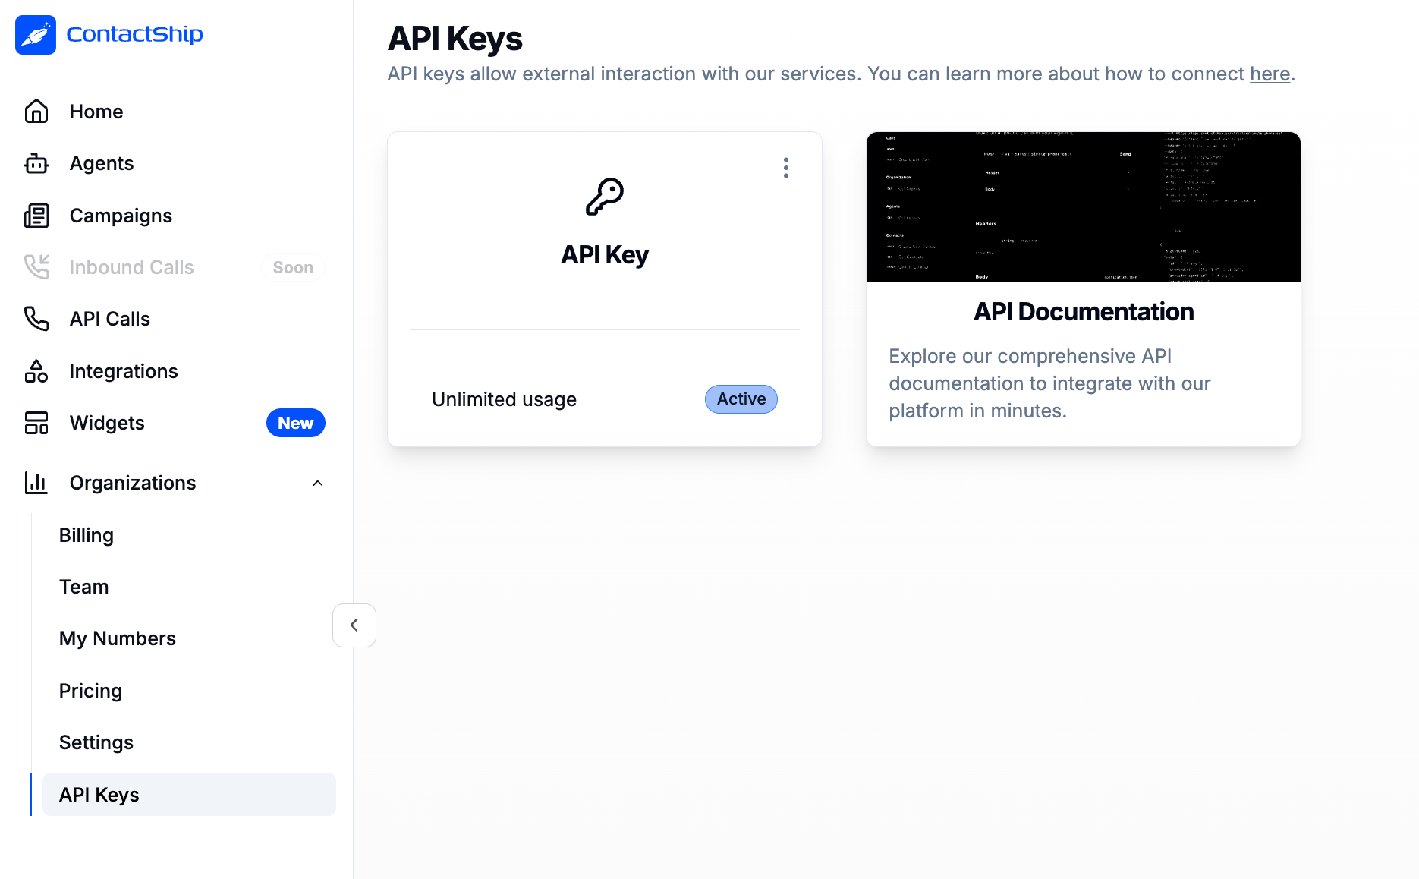1419x879 pixels.
Task: Go to the Team page
Action: [x=83, y=586]
